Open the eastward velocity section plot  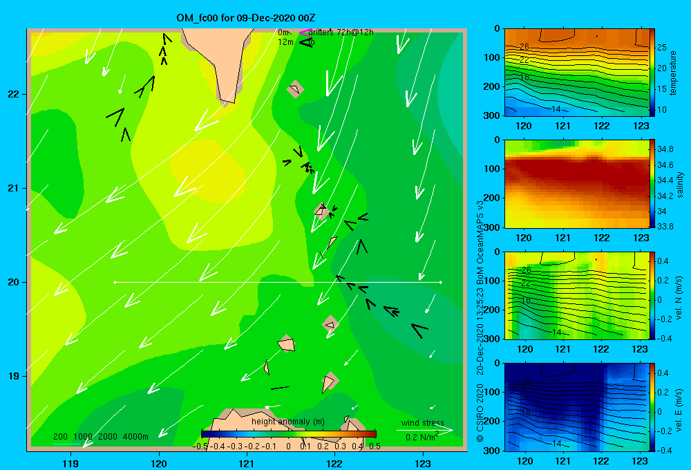(577, 407)
